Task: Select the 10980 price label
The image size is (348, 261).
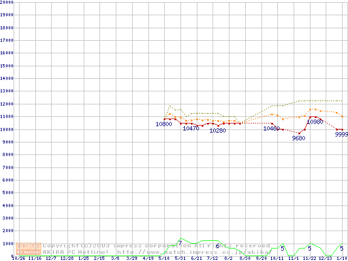Action: 315,122
